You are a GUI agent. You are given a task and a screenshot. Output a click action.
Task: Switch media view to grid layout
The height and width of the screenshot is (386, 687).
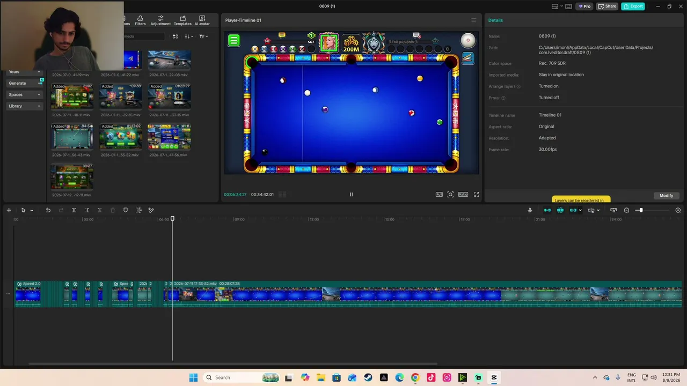[x=175, y=36]
